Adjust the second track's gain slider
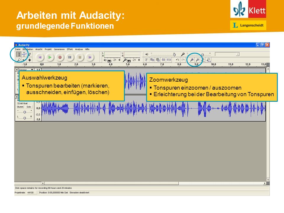 click(x=25, y=112)
